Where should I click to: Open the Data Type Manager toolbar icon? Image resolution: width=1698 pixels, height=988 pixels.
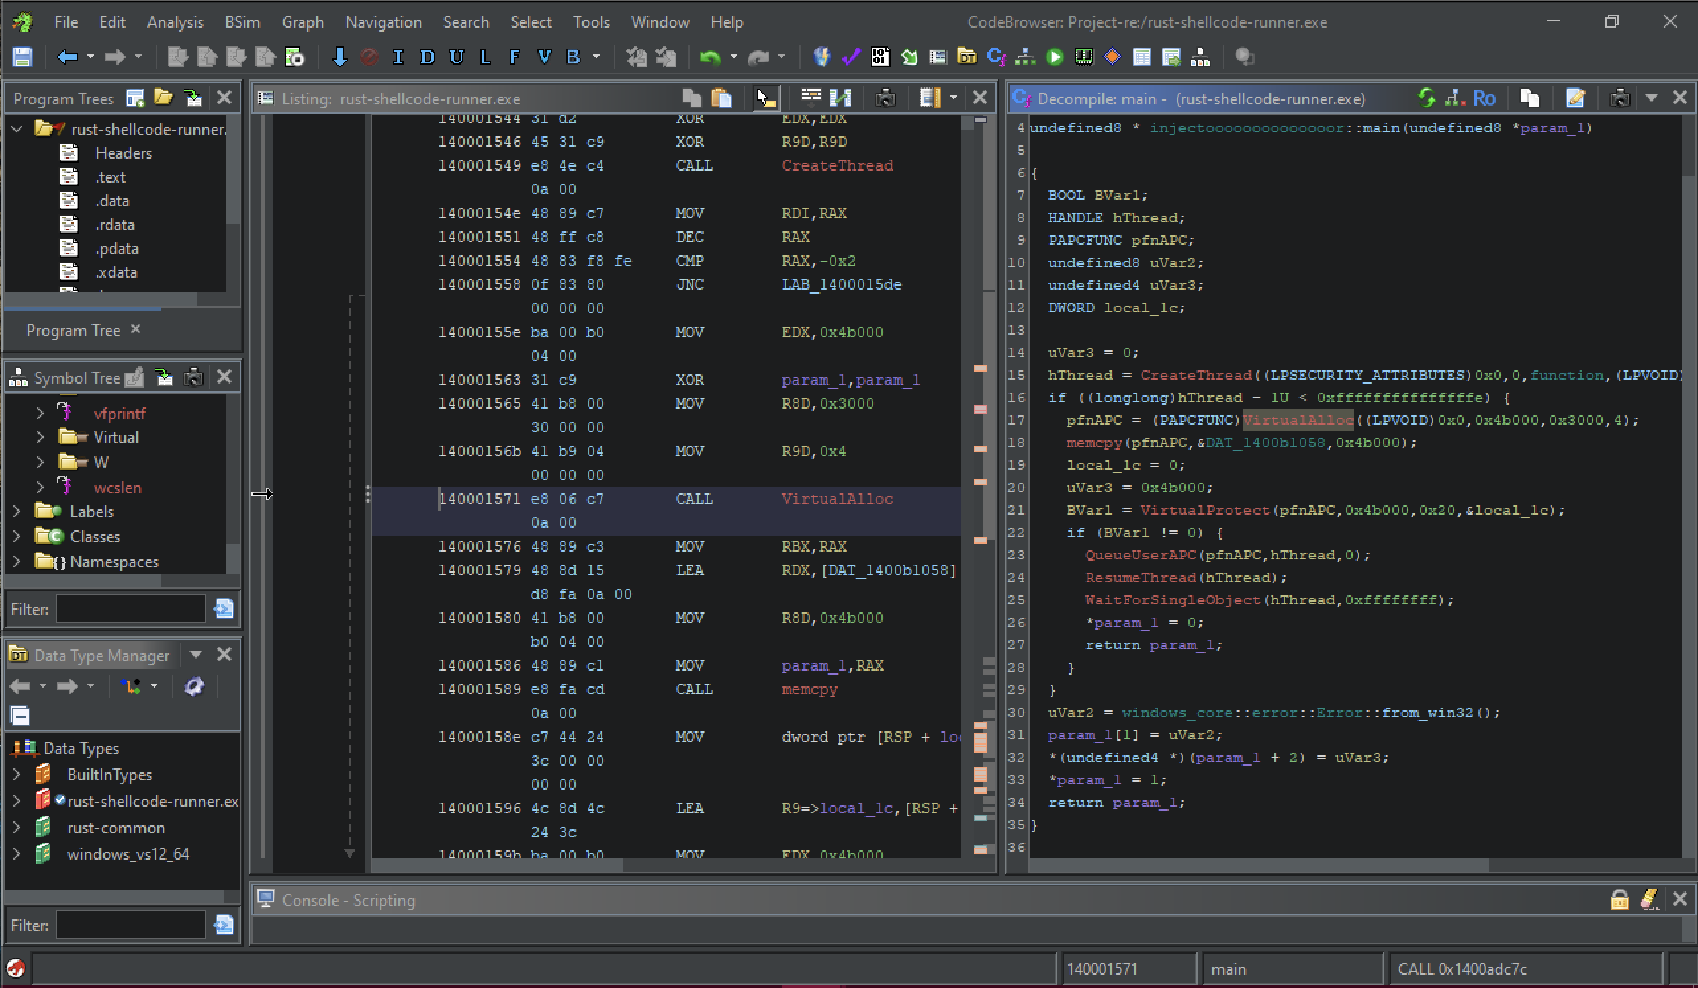point(967,58)
